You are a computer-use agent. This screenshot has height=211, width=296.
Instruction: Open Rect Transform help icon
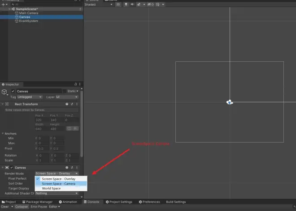click(67, 104)
